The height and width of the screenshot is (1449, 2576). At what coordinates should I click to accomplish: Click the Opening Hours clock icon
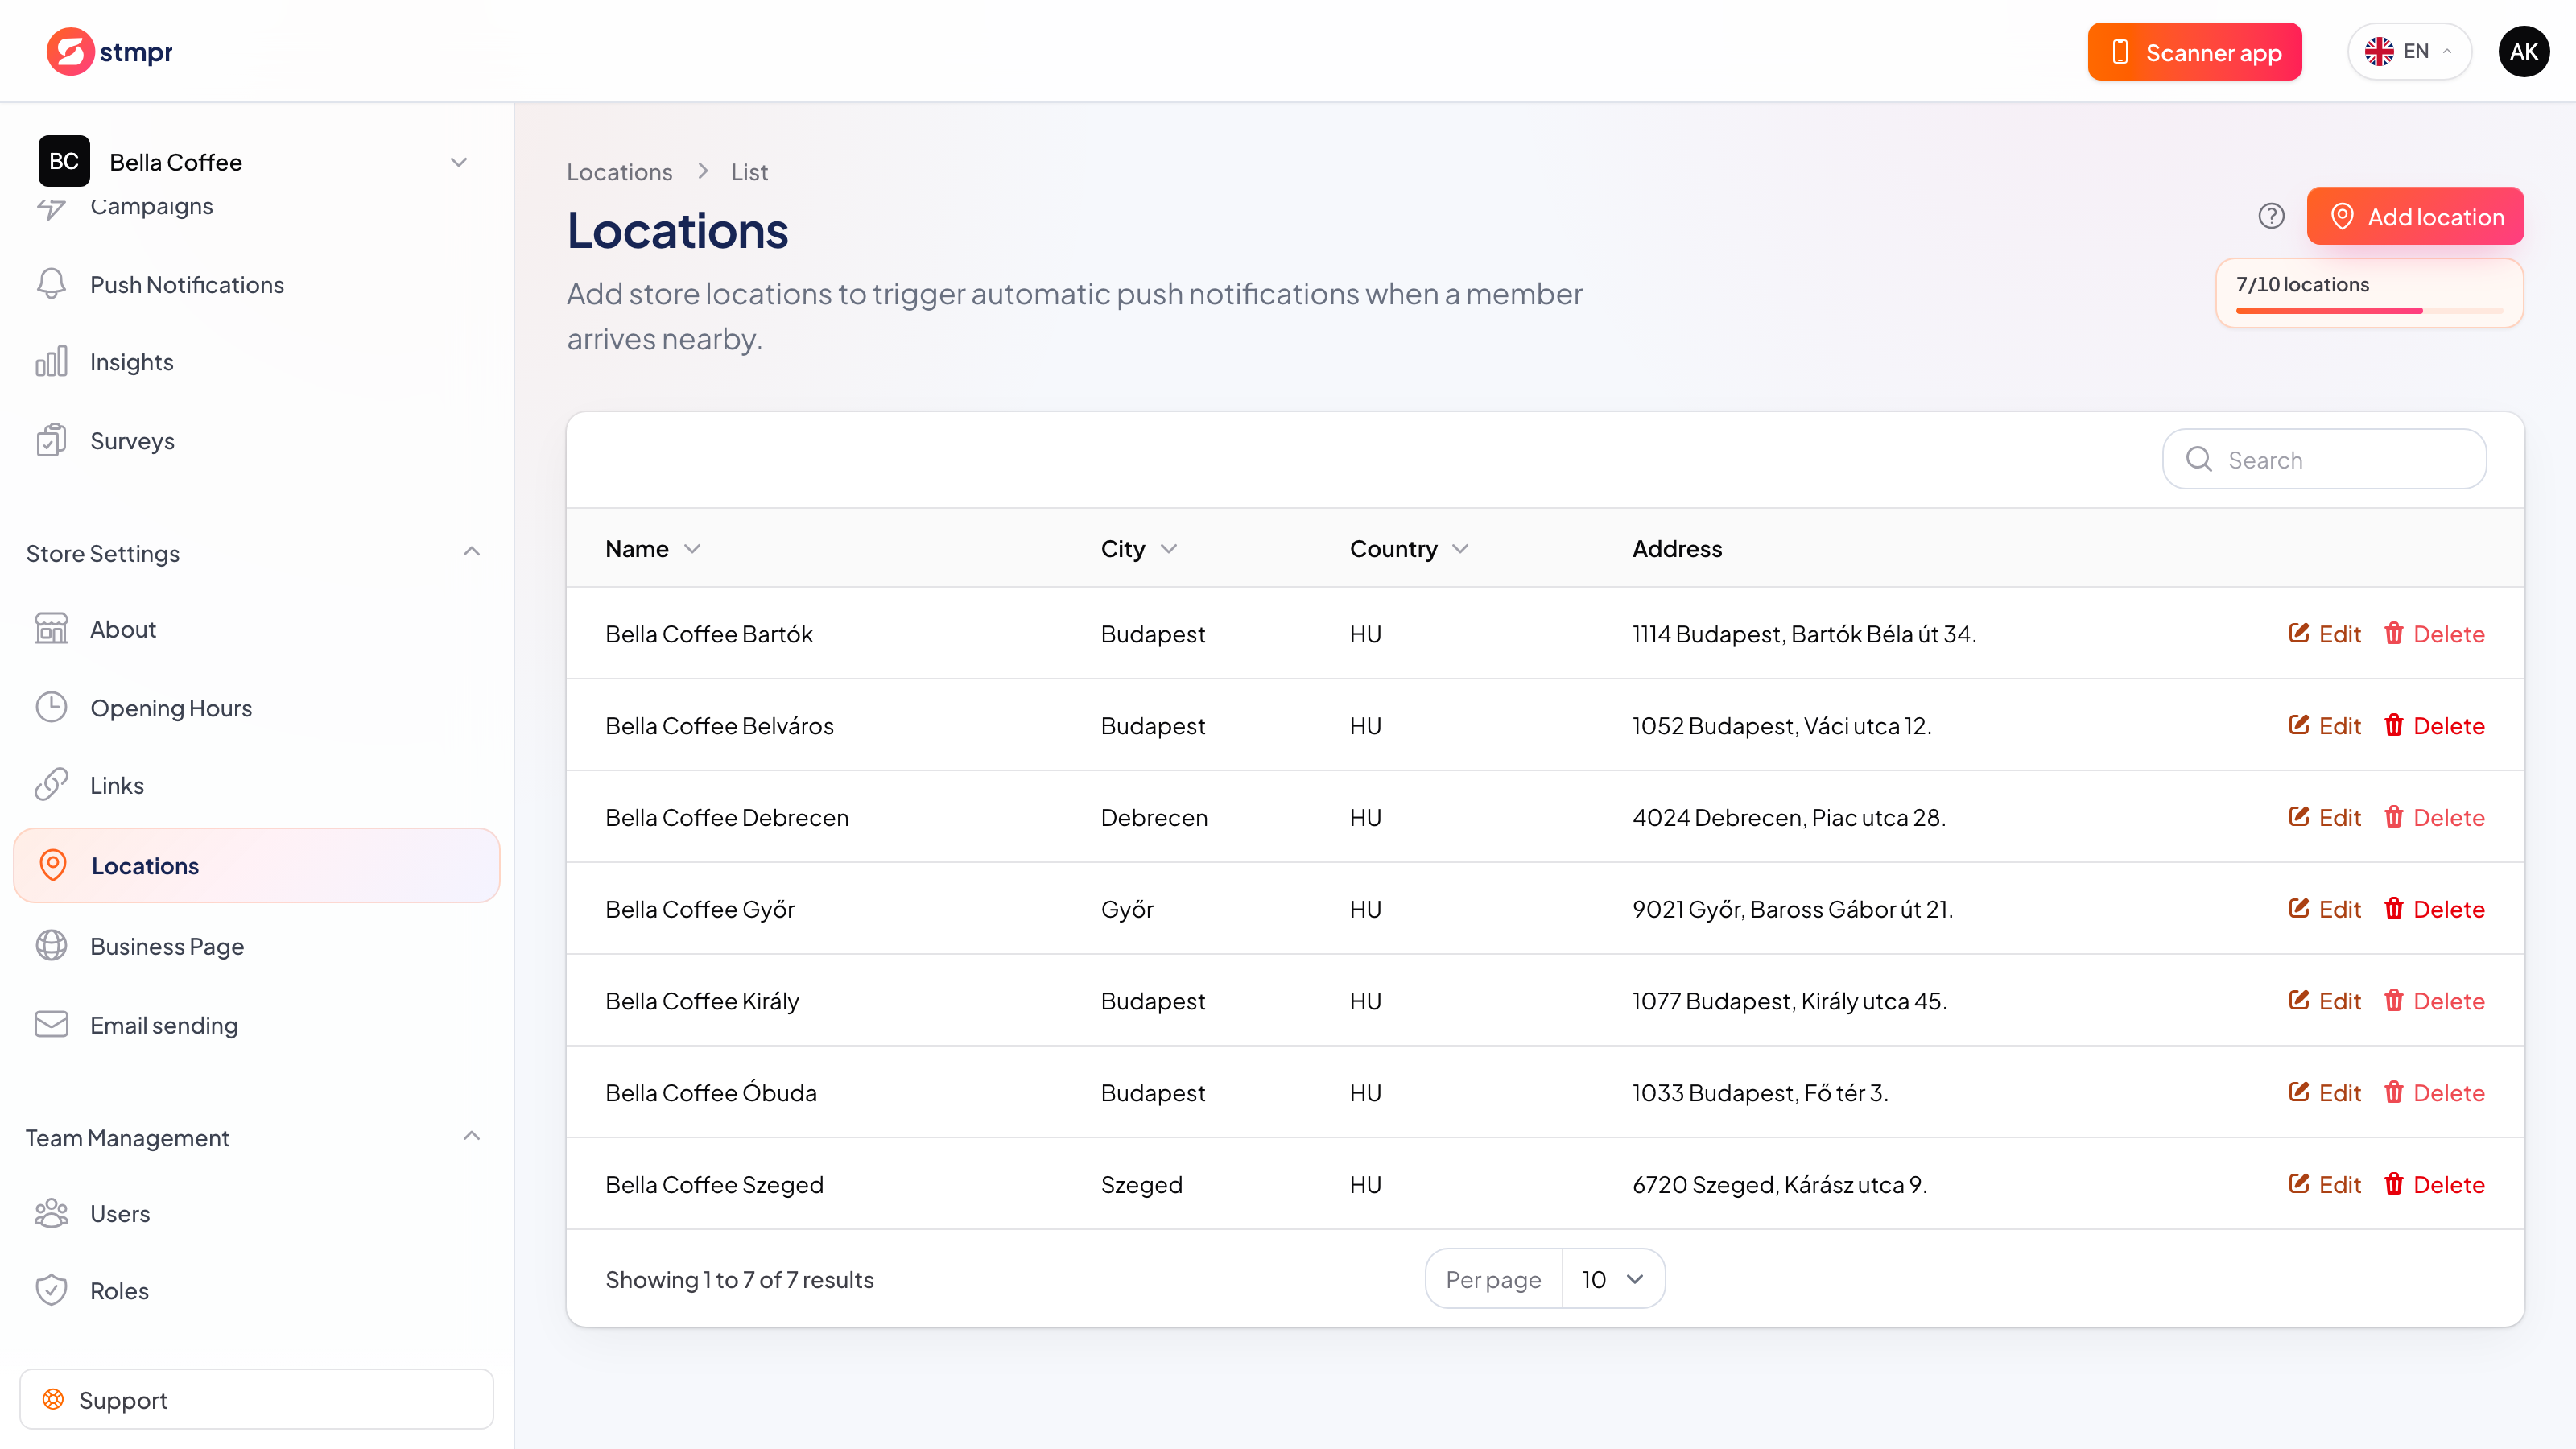[51, 707]
